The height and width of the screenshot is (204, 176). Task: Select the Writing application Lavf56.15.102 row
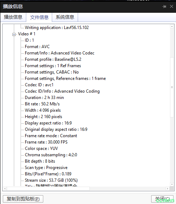pyautogui.click(x=57, y=28)
